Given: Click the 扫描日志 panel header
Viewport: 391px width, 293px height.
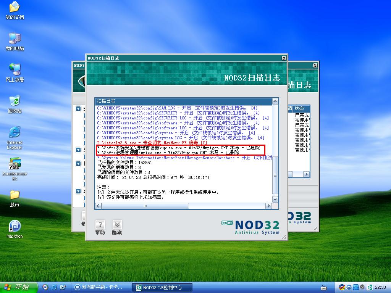Looking at the screenshot, I should click(184, 101).
